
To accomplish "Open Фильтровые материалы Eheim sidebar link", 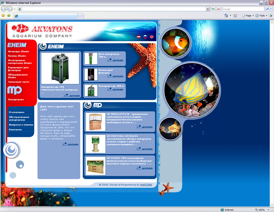I will coord(20,62).
